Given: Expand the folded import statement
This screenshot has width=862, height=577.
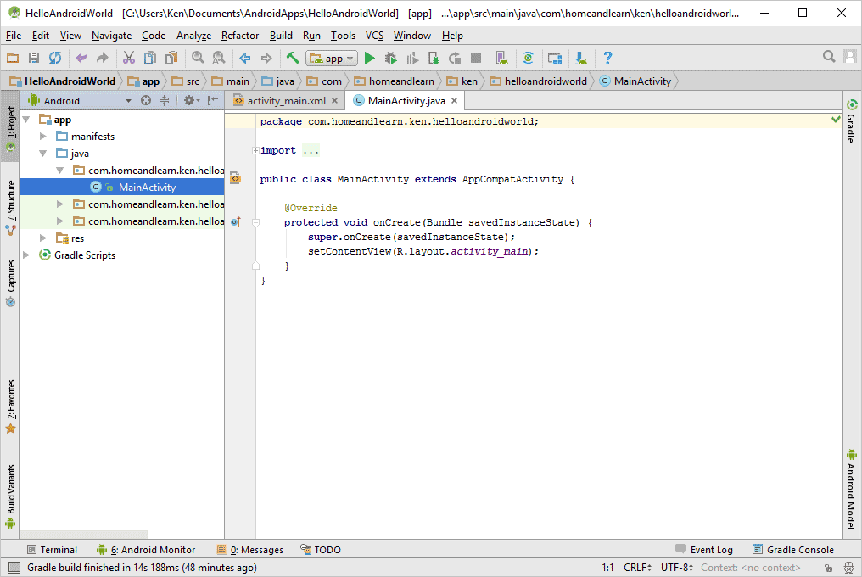Looking at the screenshot, I should (255, 151).
